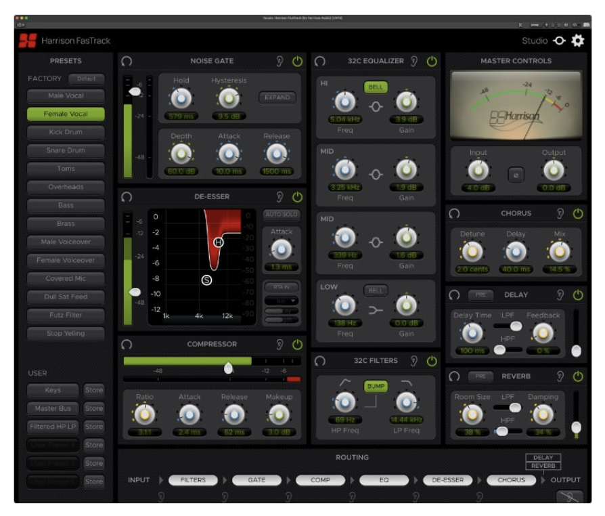Click the phase invert button
The width and height of the screenshot is (605, 516).
[x=516, y=175]
